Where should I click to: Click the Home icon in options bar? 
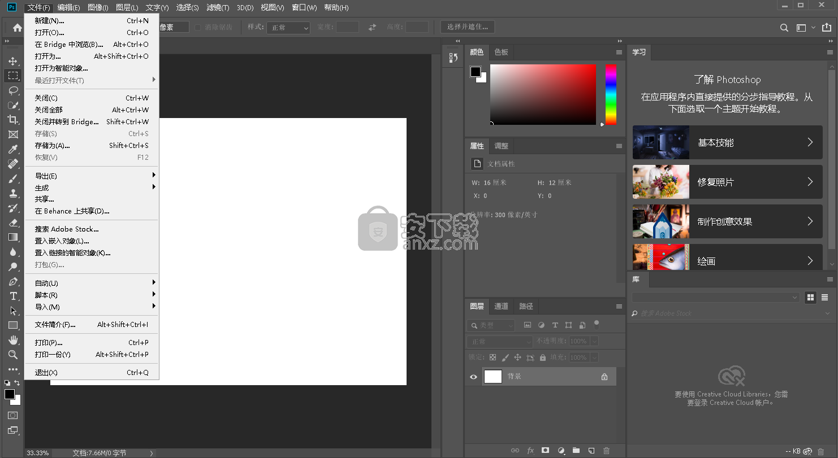[18, 27]
